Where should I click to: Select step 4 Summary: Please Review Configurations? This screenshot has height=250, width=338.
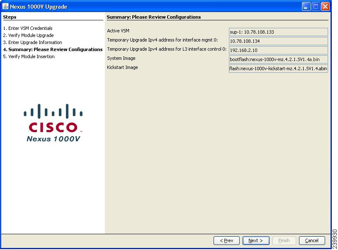53,49
